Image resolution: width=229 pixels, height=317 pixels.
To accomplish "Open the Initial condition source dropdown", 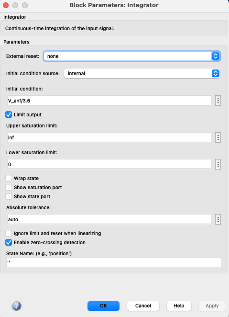I will (x=142, y=73).
